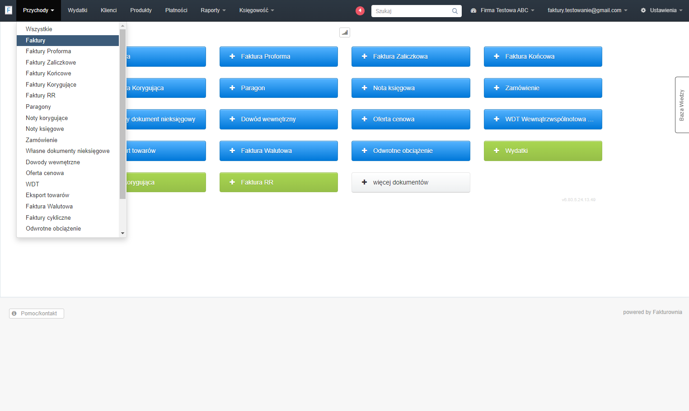Create a Faktura Walutowa
The height and width of the screenshot is (411, 689).
point(279,151)
